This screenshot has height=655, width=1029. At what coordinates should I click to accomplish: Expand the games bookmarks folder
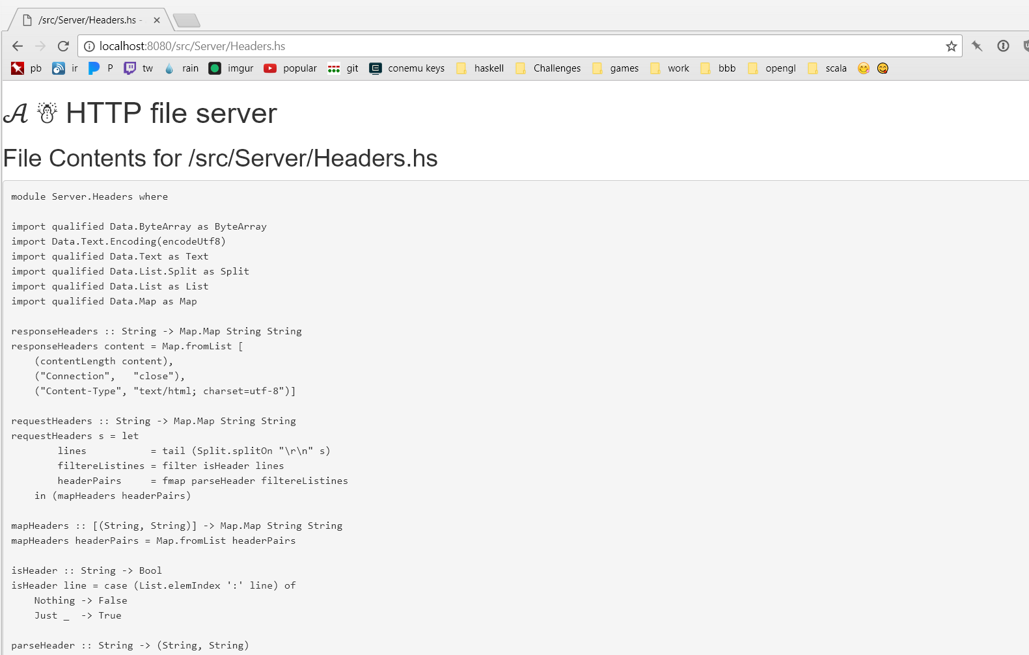click(x=615, y=68)
